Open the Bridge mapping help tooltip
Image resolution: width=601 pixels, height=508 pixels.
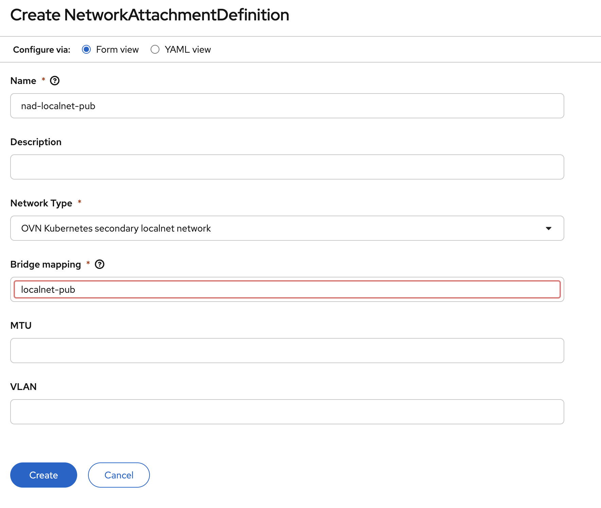(99, 264)
